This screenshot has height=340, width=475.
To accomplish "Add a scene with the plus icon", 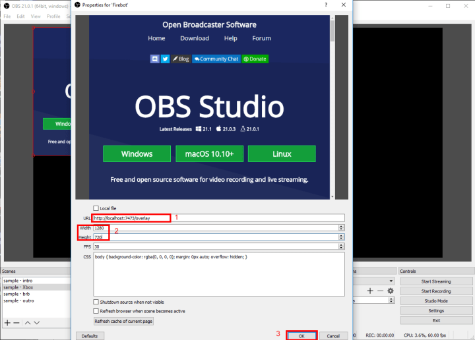I will [7, 323].
